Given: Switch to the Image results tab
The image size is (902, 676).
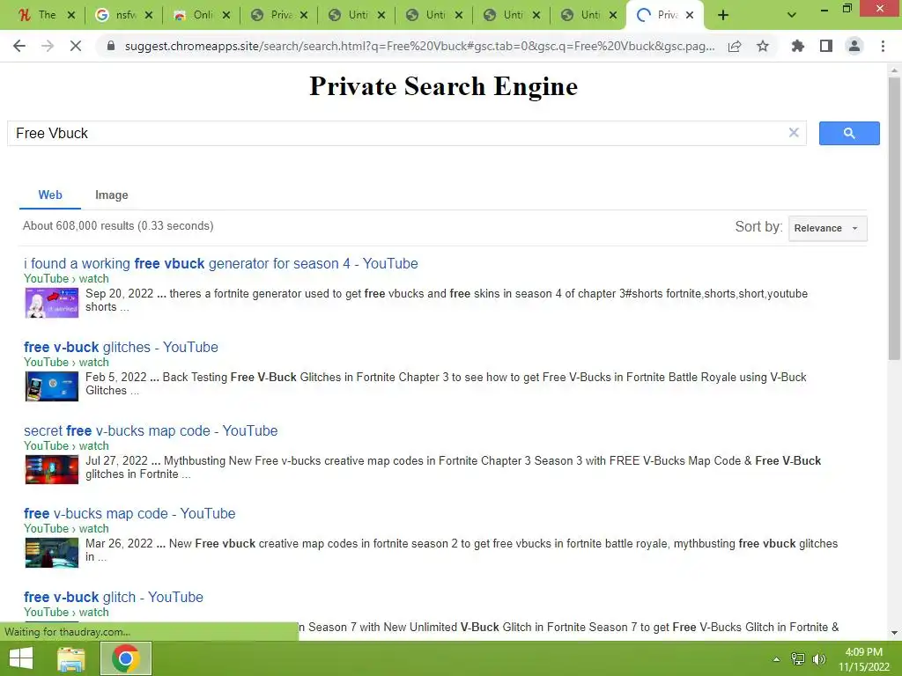Looking at the screenshot, I should pos(112,195).
